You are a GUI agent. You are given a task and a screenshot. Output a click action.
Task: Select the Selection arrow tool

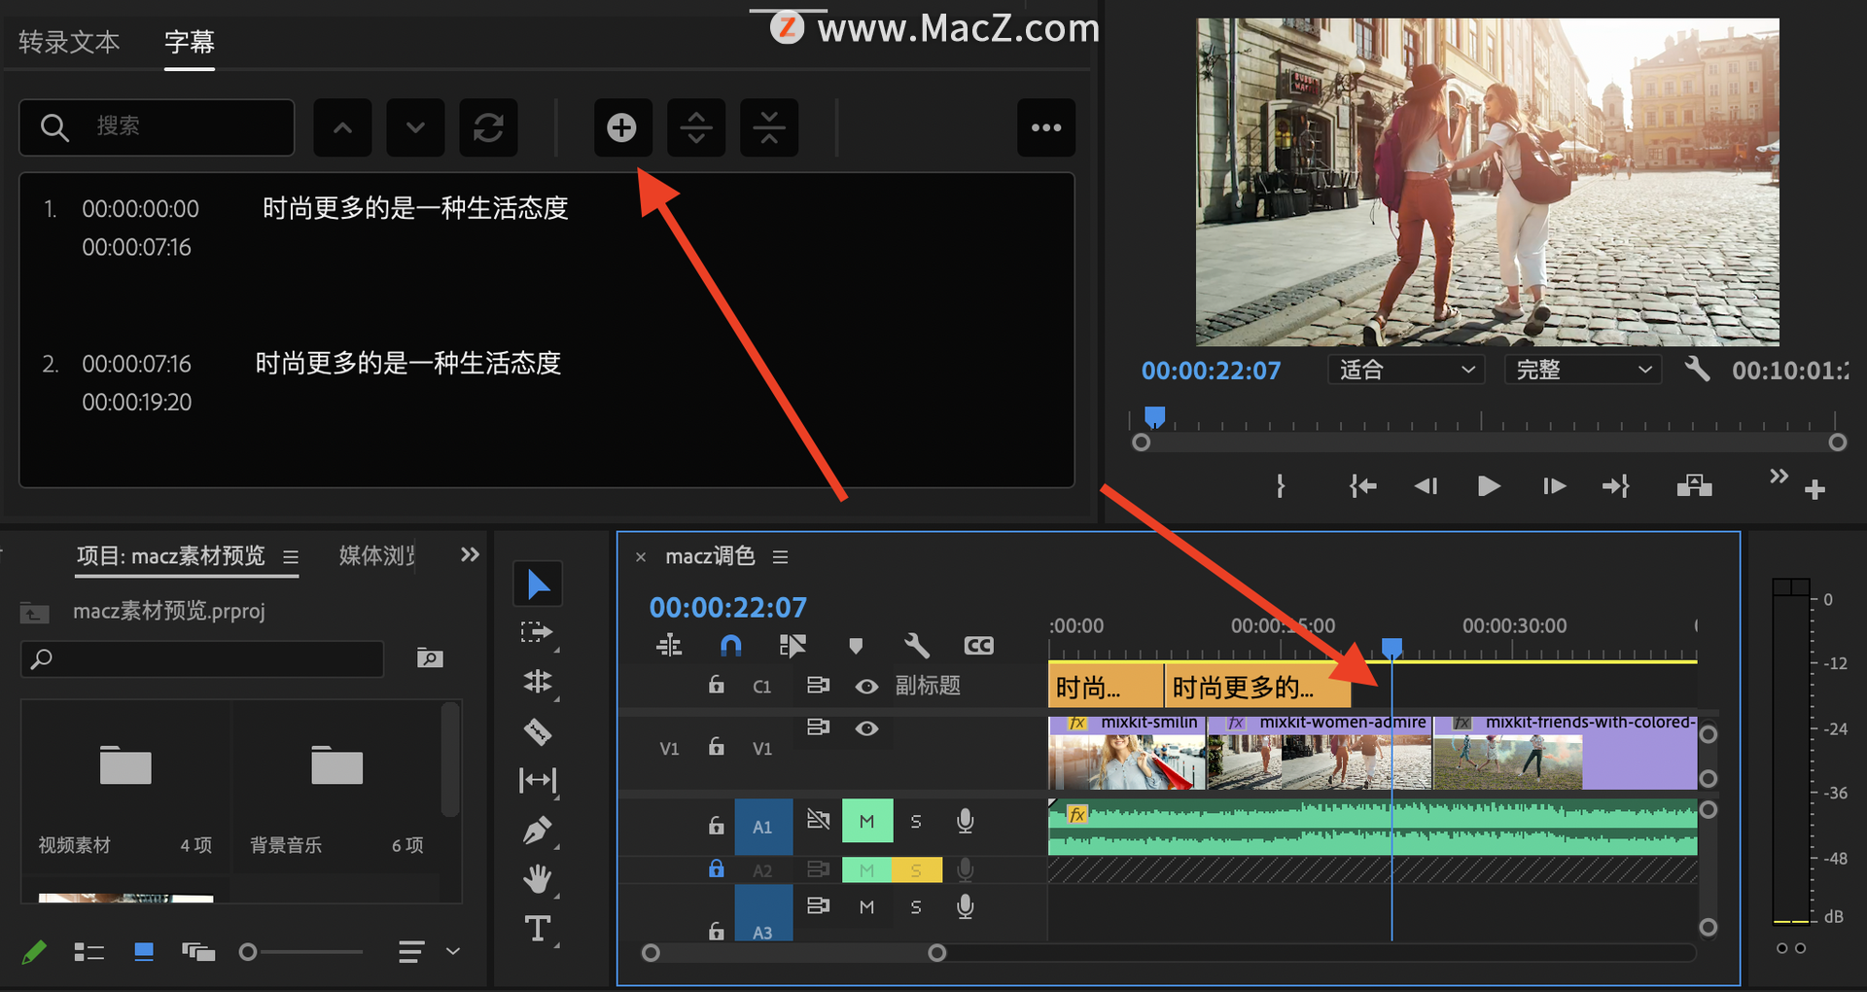(x=538, y=585)
